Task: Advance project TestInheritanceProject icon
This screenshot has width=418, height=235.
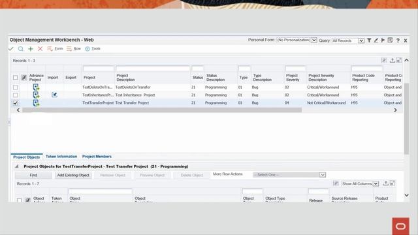Action: tap(36, 95)
